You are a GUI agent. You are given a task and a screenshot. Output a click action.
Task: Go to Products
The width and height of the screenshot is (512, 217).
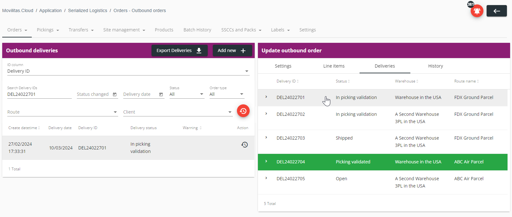click(x=164, y=30)
